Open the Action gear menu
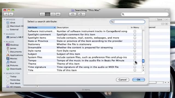 pos(82,14)
